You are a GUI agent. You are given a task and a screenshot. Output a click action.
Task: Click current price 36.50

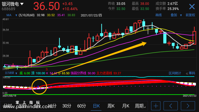click(x=46, y=6)
